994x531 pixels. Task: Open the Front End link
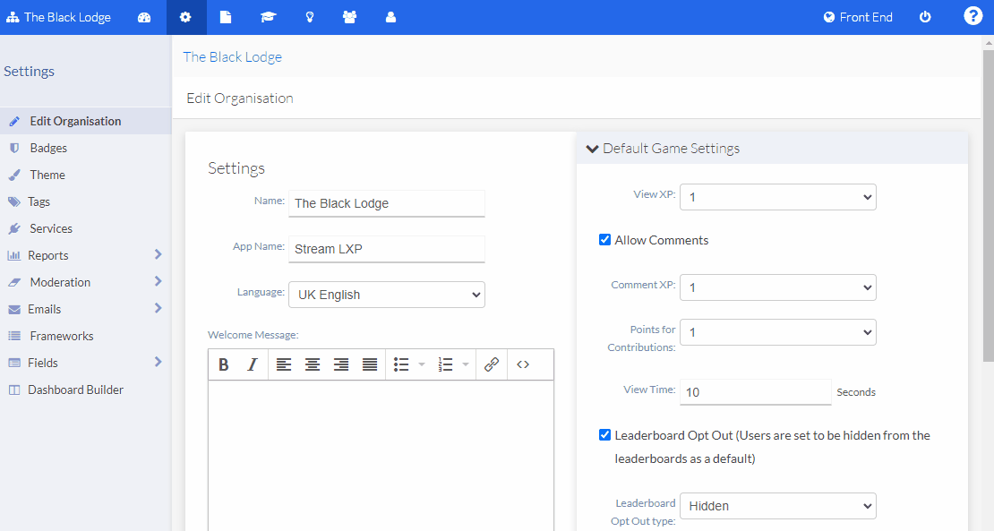pos(857,17)
